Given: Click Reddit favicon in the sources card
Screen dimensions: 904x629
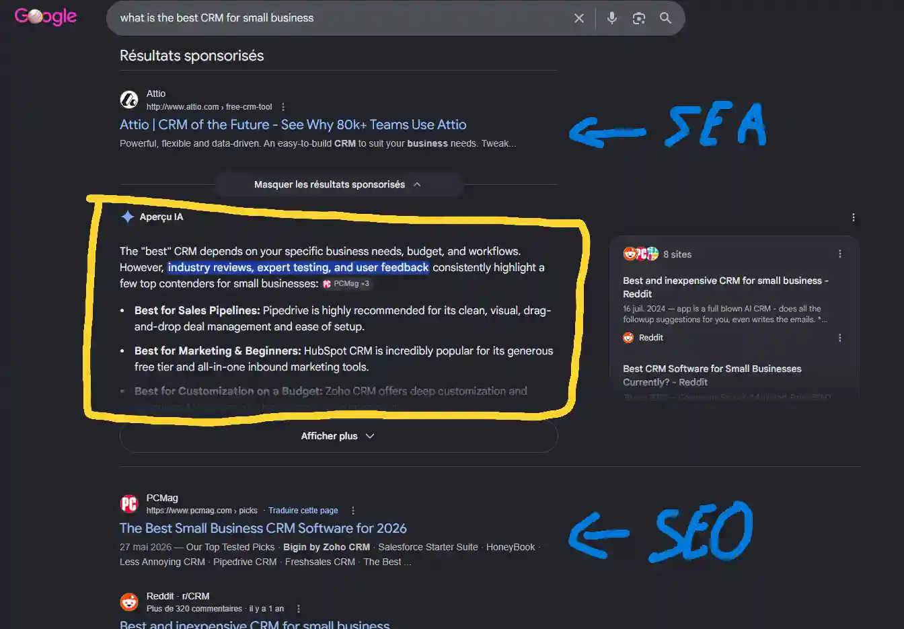Looking at the screenshot, I should pyautogui.click(x=628, y=338).
